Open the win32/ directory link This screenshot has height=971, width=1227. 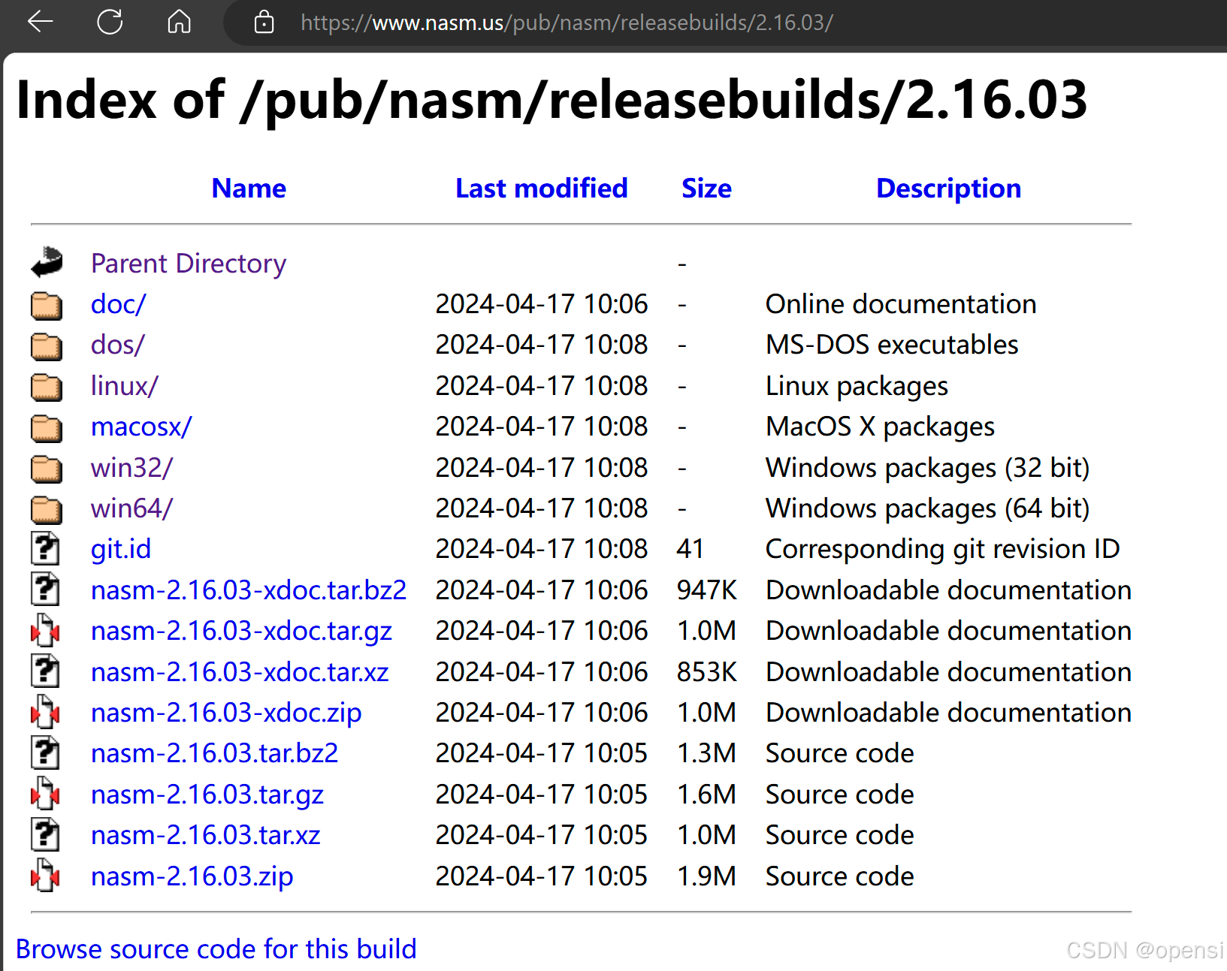click(x=131, y=468)
